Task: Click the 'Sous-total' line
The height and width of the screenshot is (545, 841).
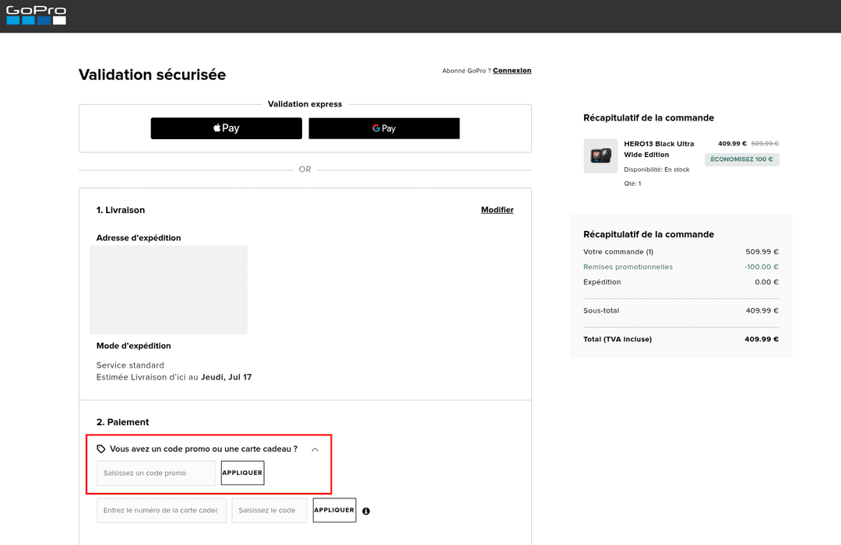Action: [681, 310]
